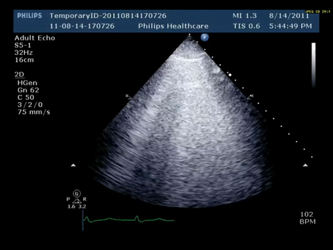Click the grayscale brightness bar
Viewport: 333px width, 250px height.
click(x=314, y=65)
